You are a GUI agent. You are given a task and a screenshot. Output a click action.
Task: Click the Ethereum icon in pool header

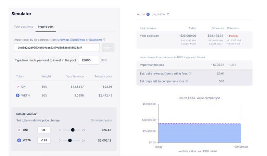tap(148, 14)
